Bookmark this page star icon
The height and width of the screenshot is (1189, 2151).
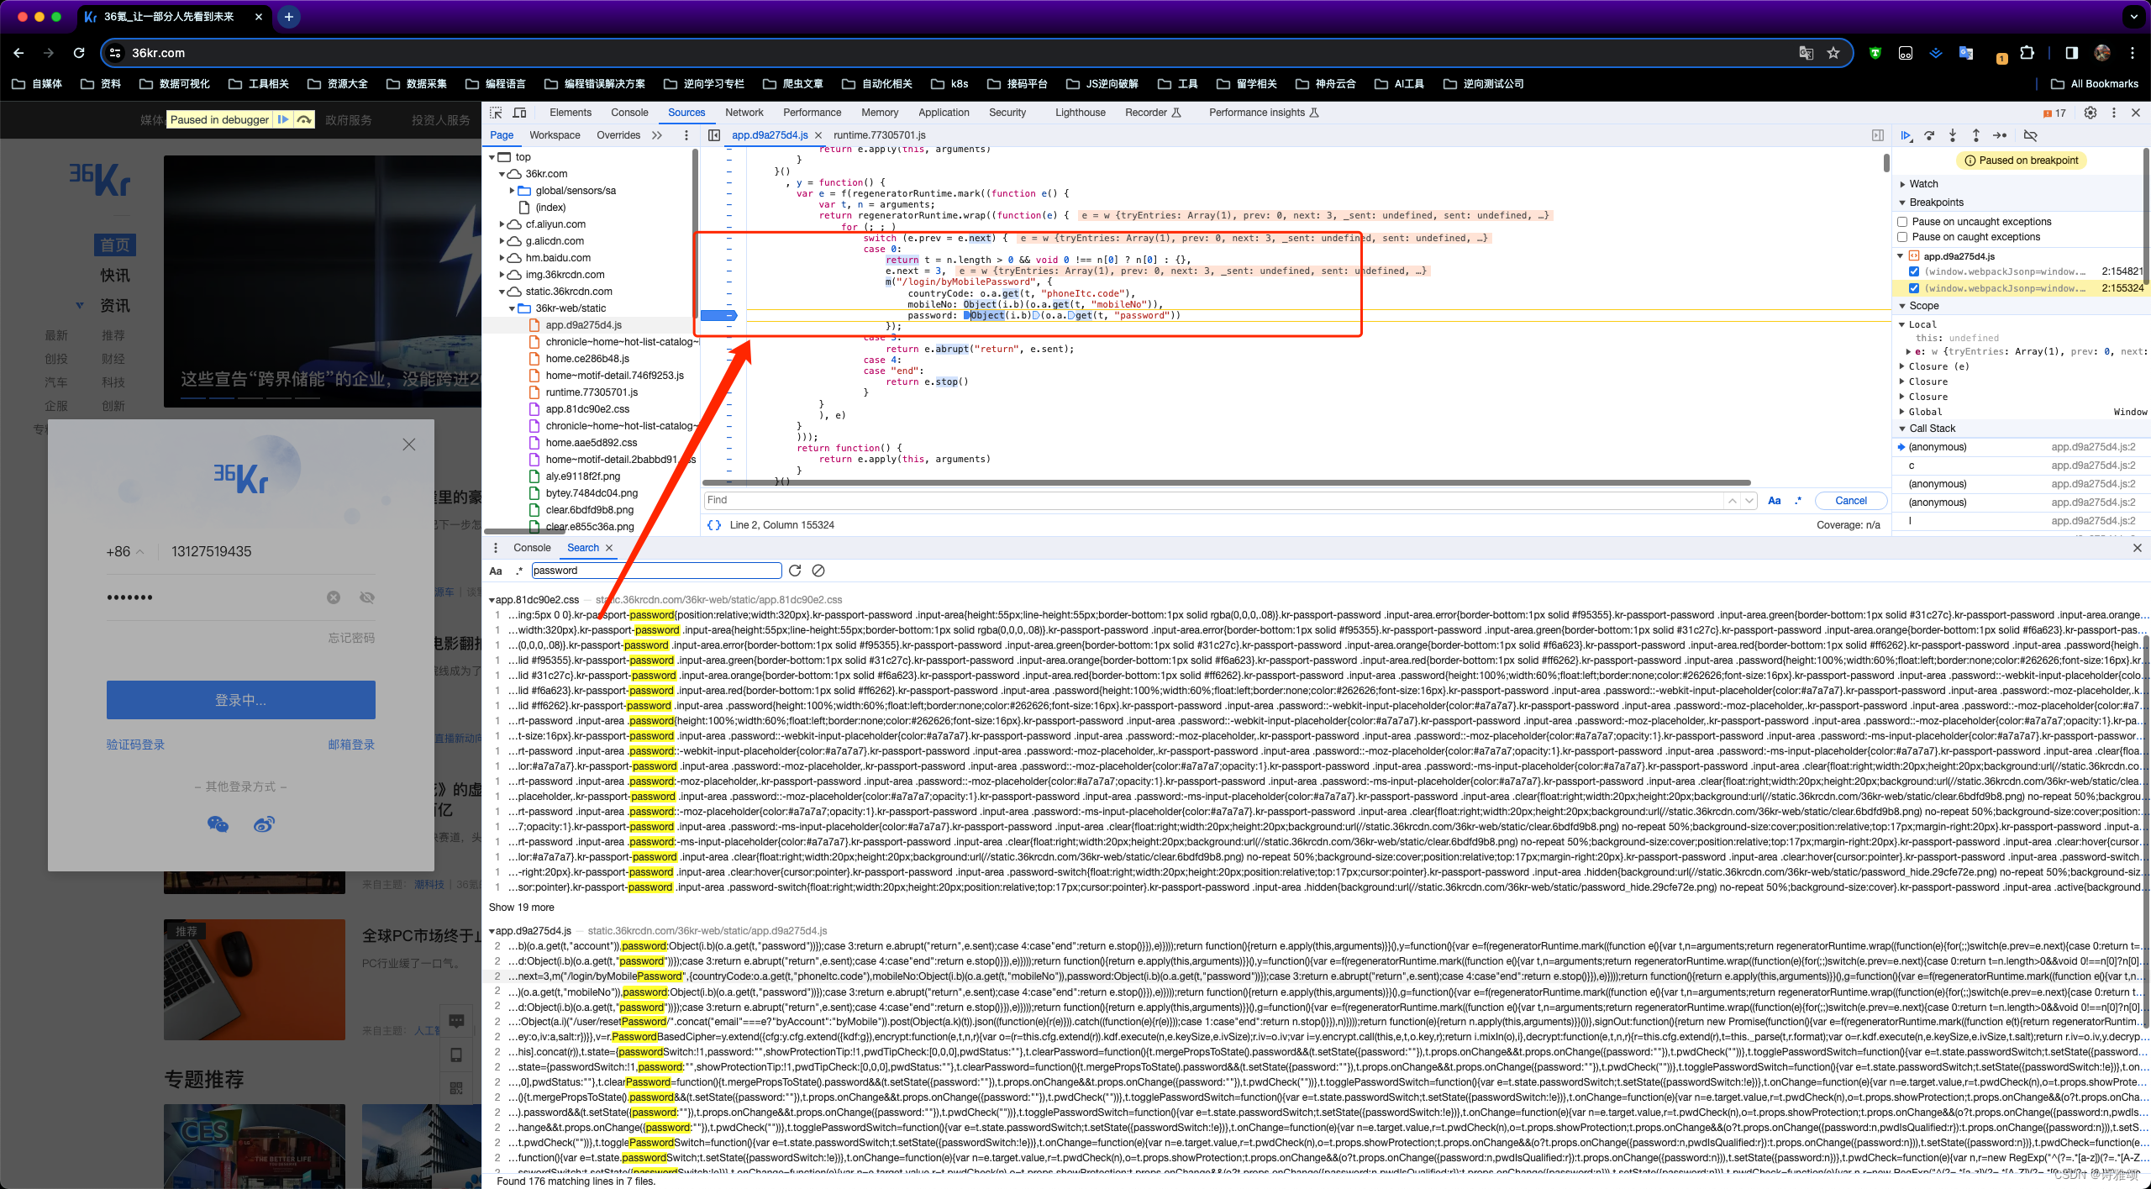[x=1833, y=53]
